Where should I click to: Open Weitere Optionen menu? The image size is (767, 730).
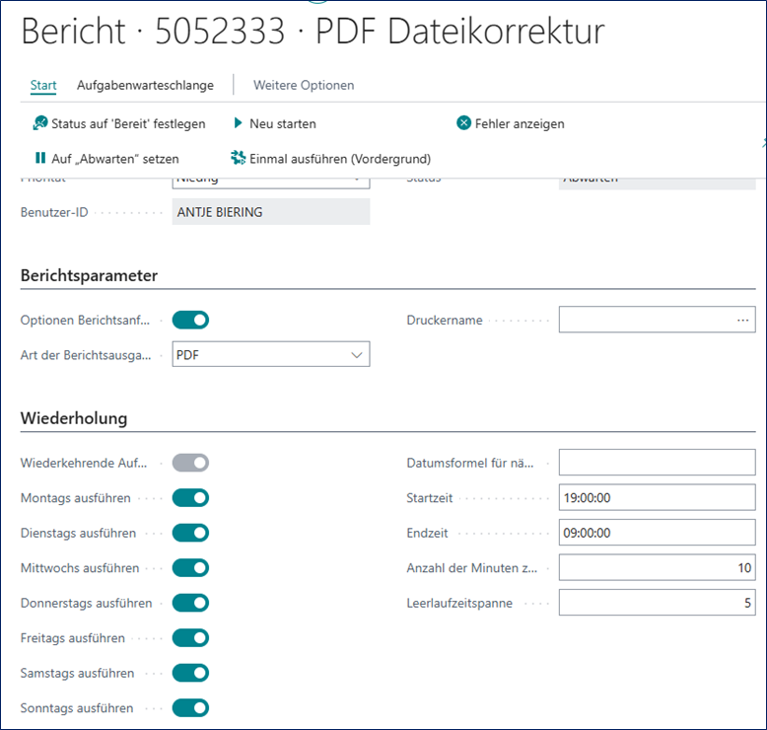tap(304, 85)
